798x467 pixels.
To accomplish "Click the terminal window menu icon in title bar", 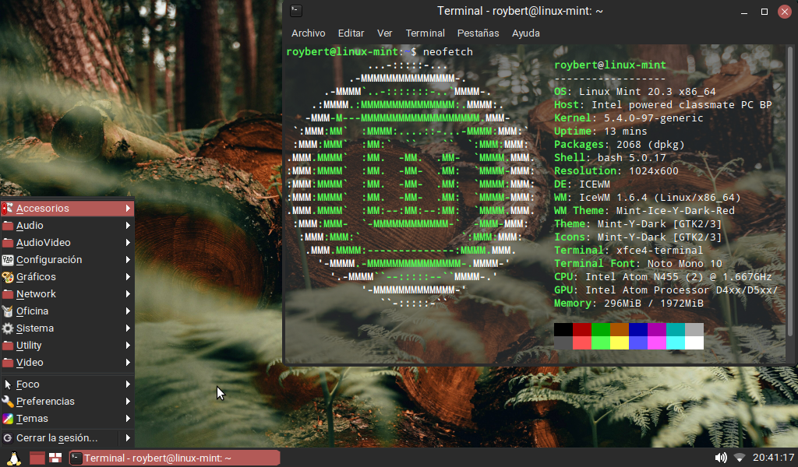I will [x=296, y=11].
